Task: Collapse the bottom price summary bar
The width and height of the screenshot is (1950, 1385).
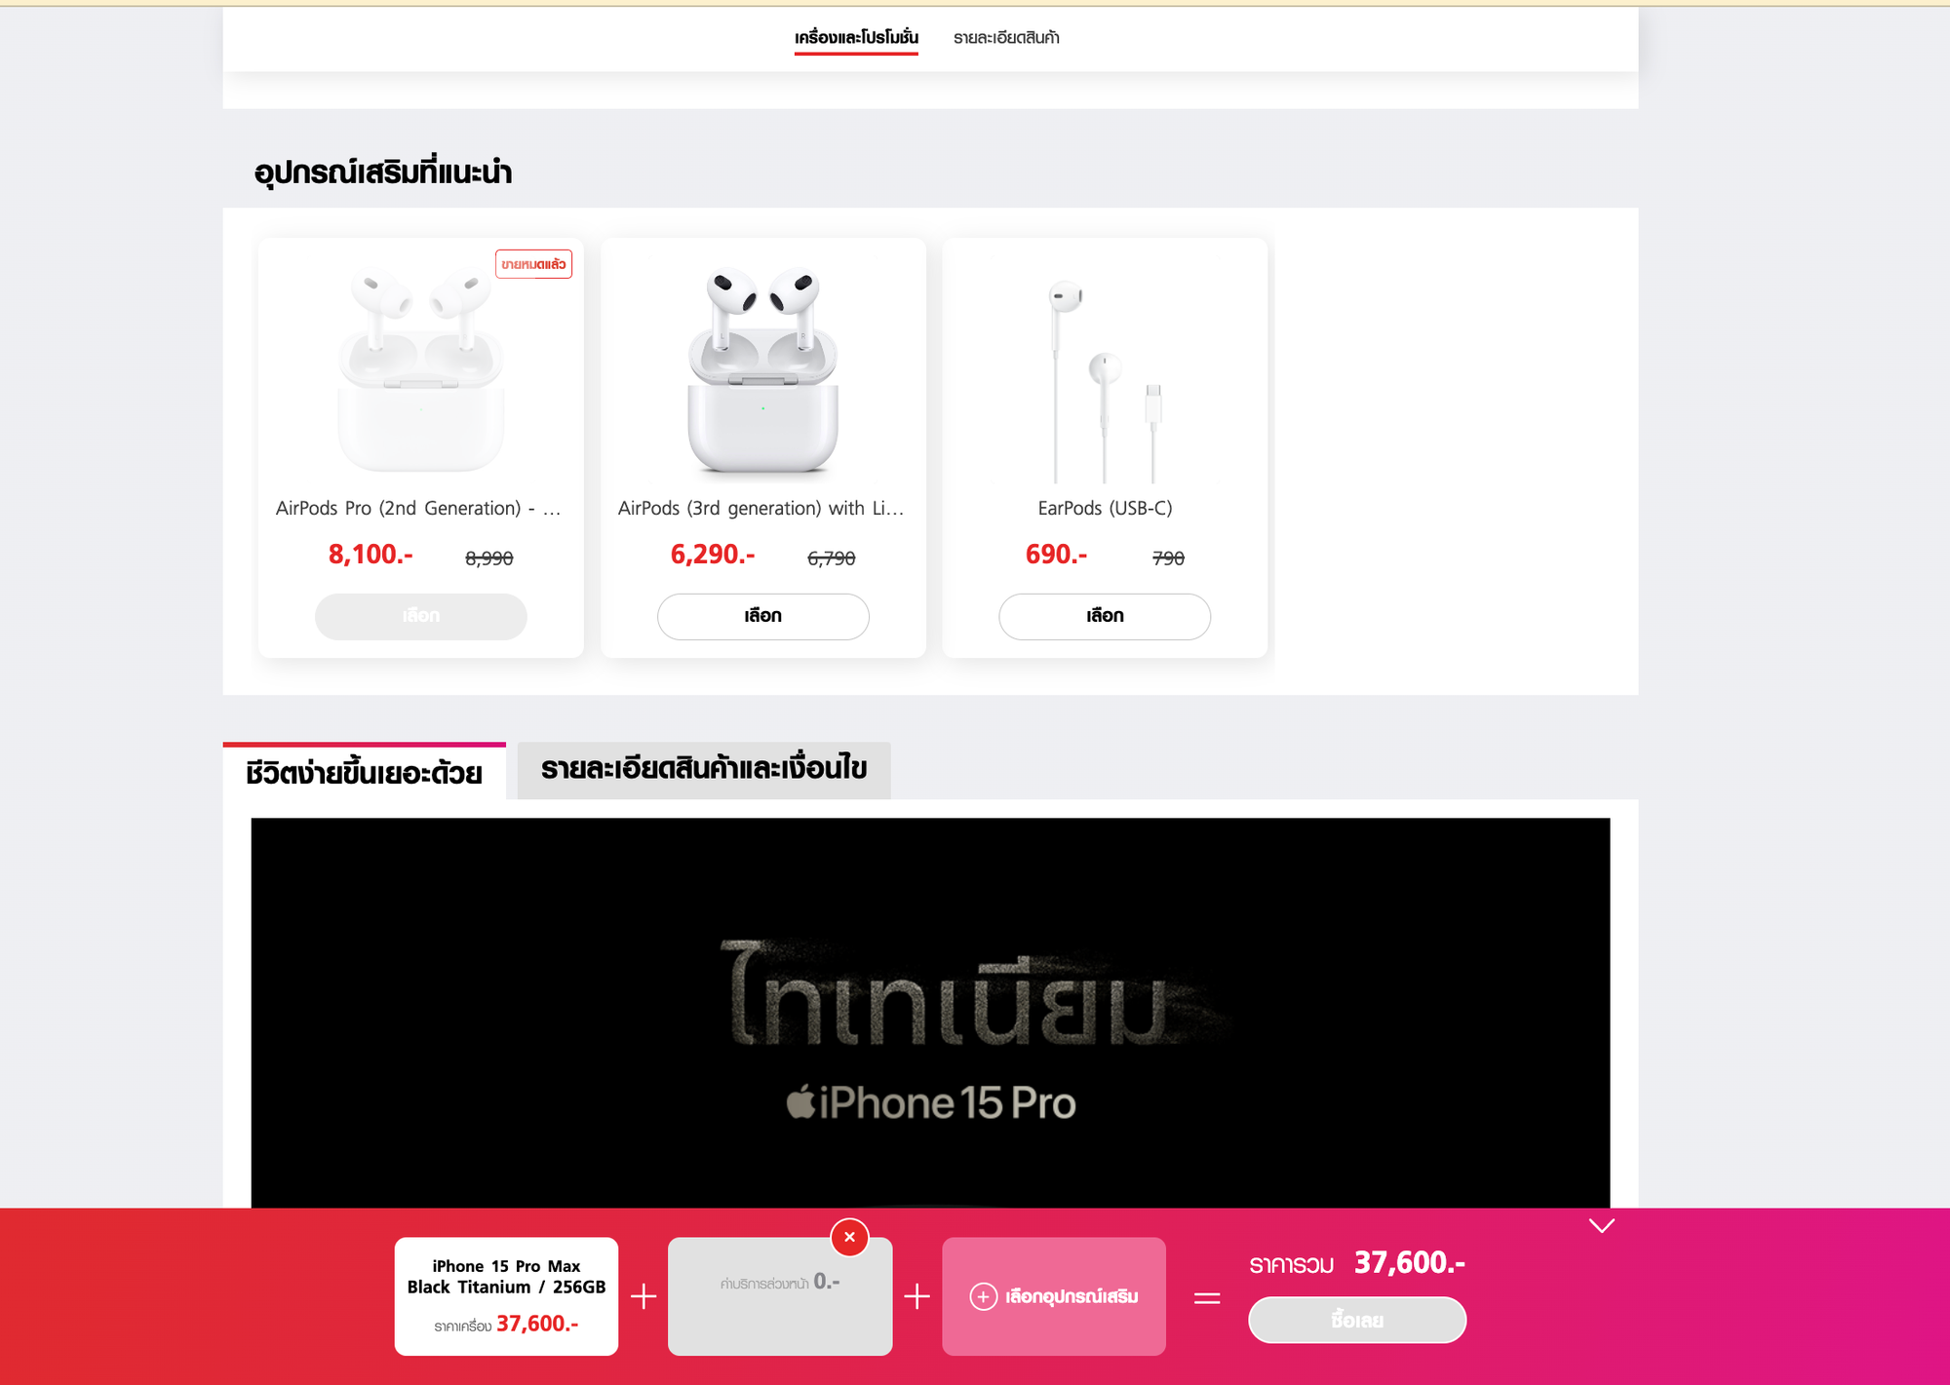Action: pos(1601,1225)
